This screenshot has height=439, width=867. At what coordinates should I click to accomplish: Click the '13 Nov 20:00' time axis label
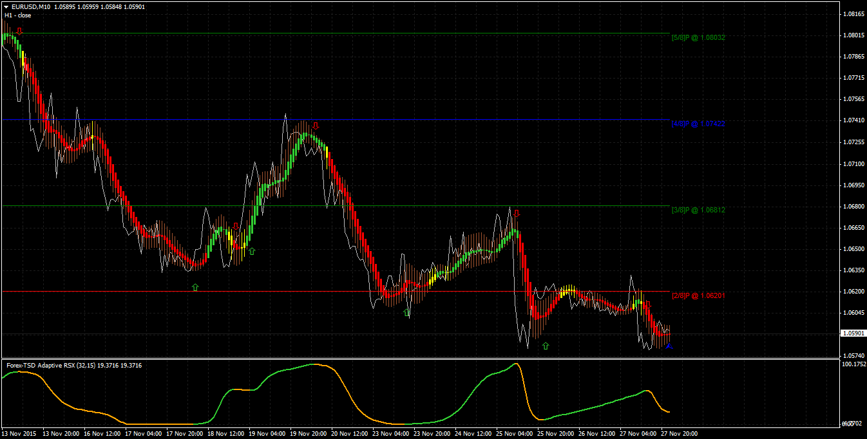click(60, 434)
